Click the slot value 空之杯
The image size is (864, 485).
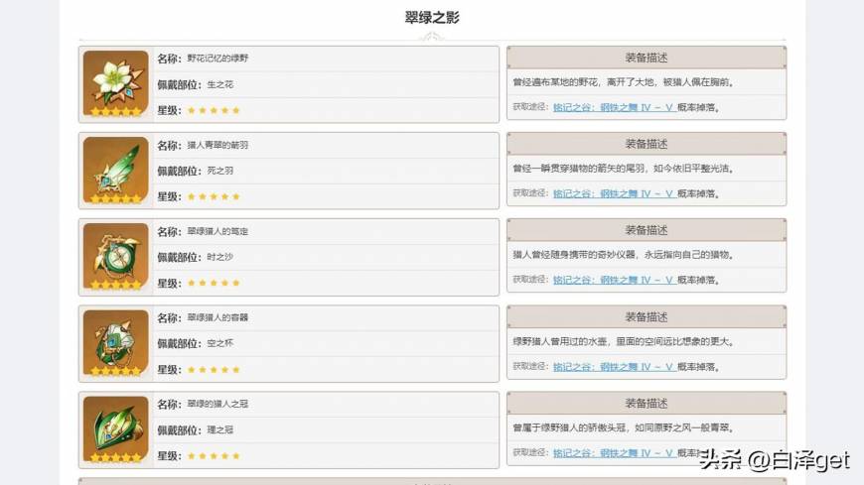[x=219, y=343]
